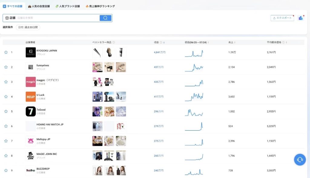Image resolution: width=310 pixels, height=178 pixels.
Task: Open Mellojoy-JP third bestseller thumbnail
Action: (x=121, y=141)
